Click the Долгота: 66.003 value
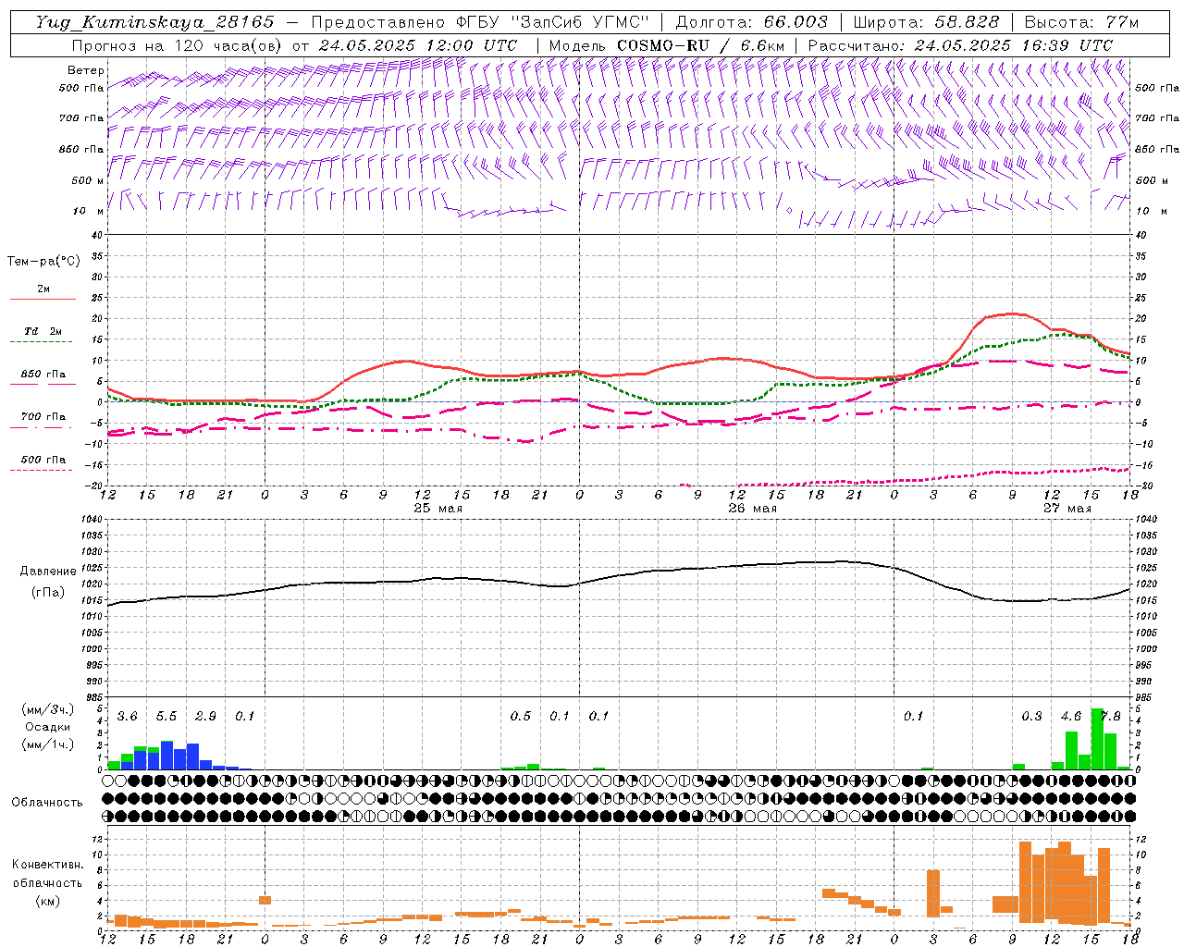This screenshot has width=1184, height=947. tap(752, 22)
